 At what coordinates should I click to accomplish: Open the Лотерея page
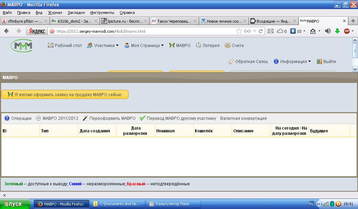[208, 46]
